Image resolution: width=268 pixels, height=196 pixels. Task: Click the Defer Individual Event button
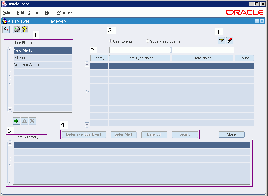(84, 134)
